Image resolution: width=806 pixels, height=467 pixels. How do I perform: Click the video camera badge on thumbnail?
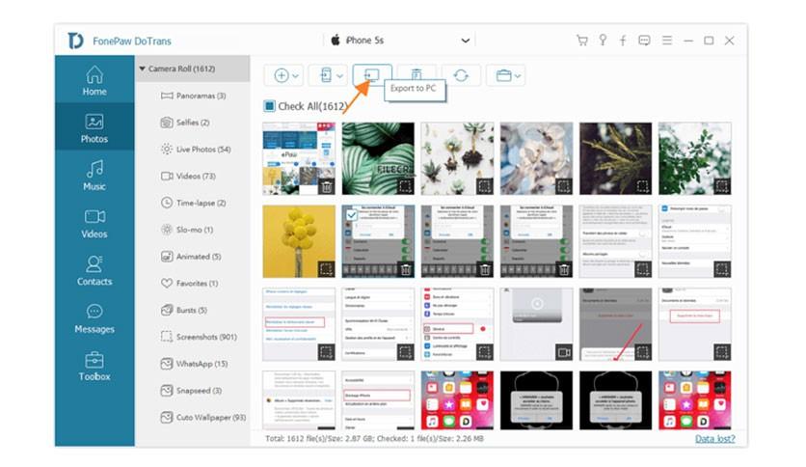(564, 352)
